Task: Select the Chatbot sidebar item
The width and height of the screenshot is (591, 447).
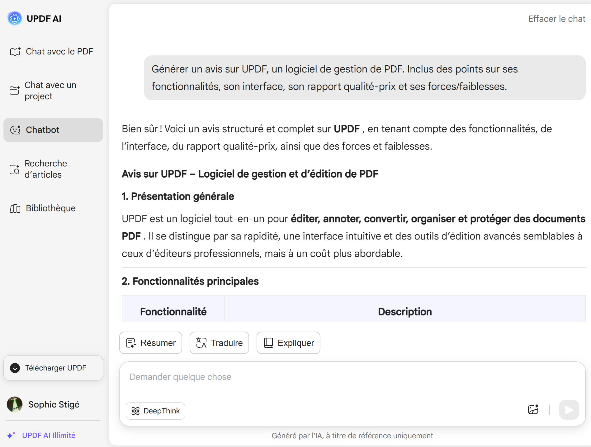Action: tap(53, 130)
